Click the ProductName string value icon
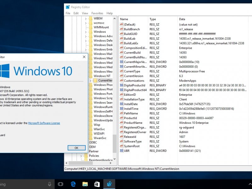This screenshot has height=189, width=252. click(x=121, y=123)
